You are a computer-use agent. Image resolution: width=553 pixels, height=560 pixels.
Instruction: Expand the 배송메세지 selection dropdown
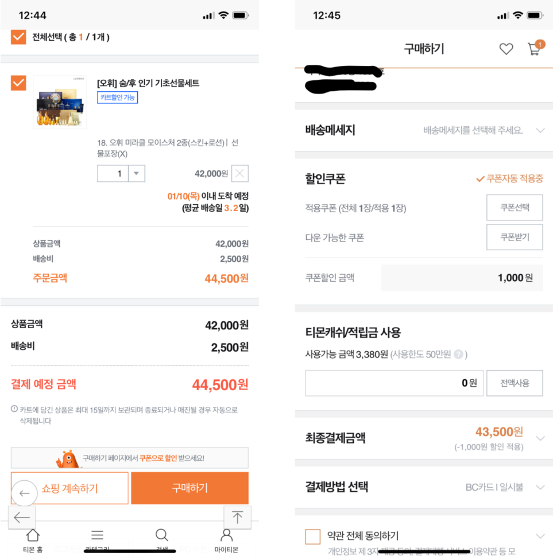540,130
